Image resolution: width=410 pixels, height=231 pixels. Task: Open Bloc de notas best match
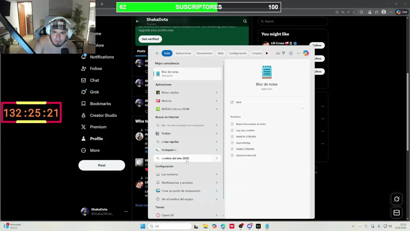click(x=187, y=74)
